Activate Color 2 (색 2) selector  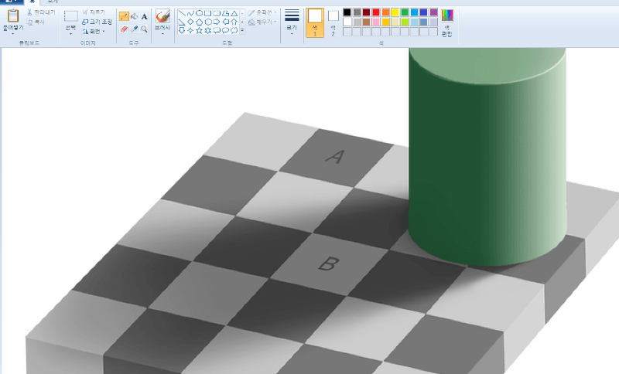(333, 23)
